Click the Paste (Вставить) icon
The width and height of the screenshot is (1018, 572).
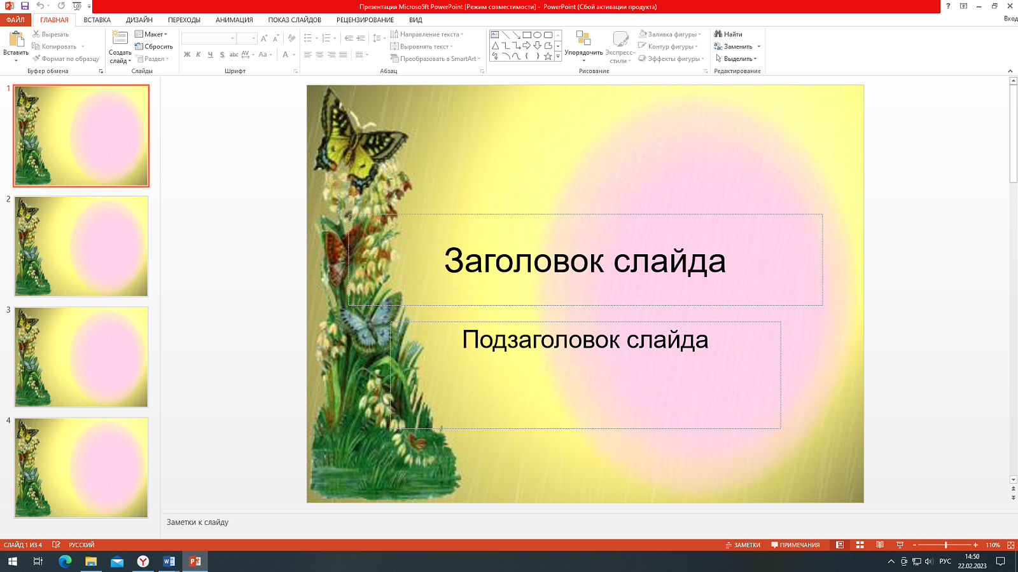coord(16,39)
